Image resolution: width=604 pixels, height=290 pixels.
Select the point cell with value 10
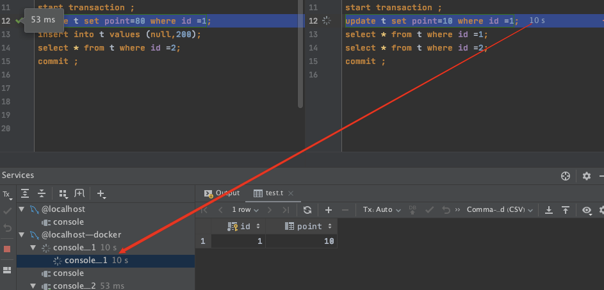pyautogui.click(x=302, y=241)
